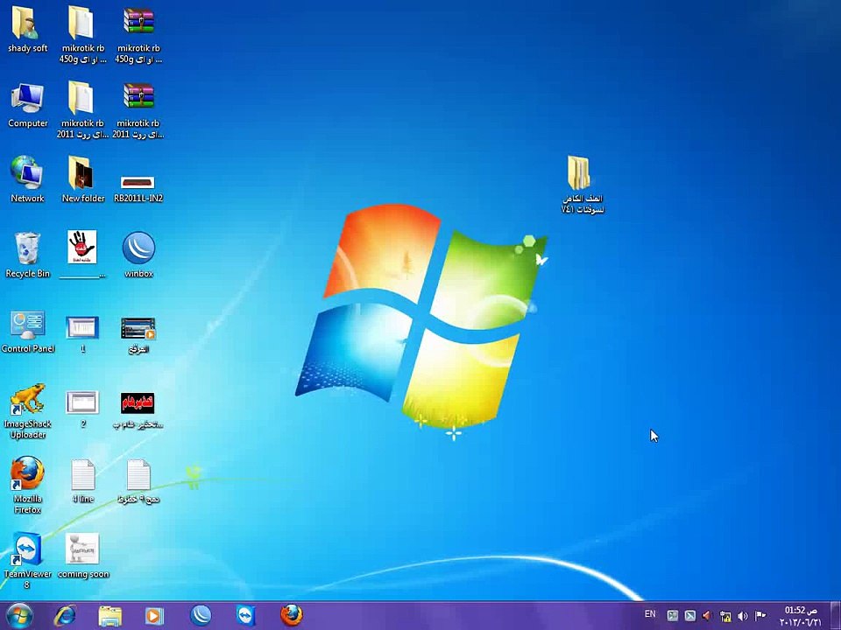Click the gray tray icon left of the orange speaker
The image size is (841, 630).
(690, 616)
